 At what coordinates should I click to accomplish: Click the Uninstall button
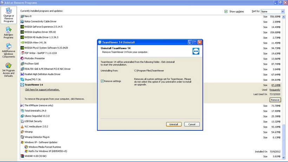pos(174,124)
